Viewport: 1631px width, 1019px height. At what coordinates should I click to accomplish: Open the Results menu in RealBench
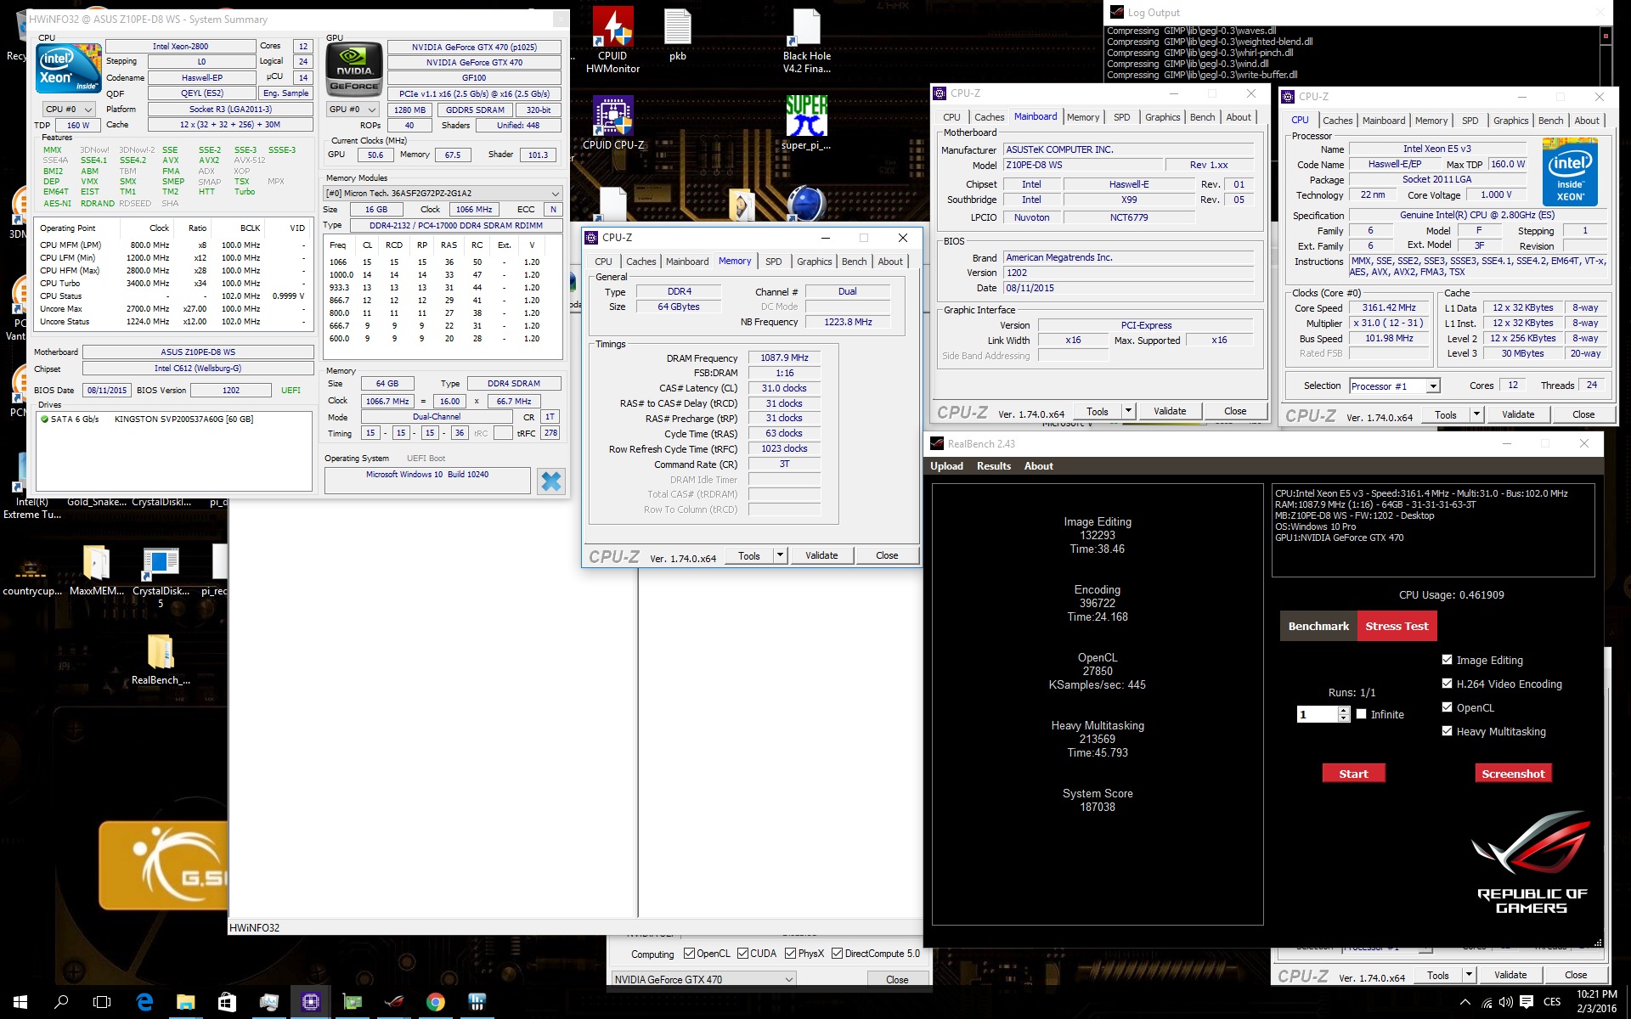[993, 466]
